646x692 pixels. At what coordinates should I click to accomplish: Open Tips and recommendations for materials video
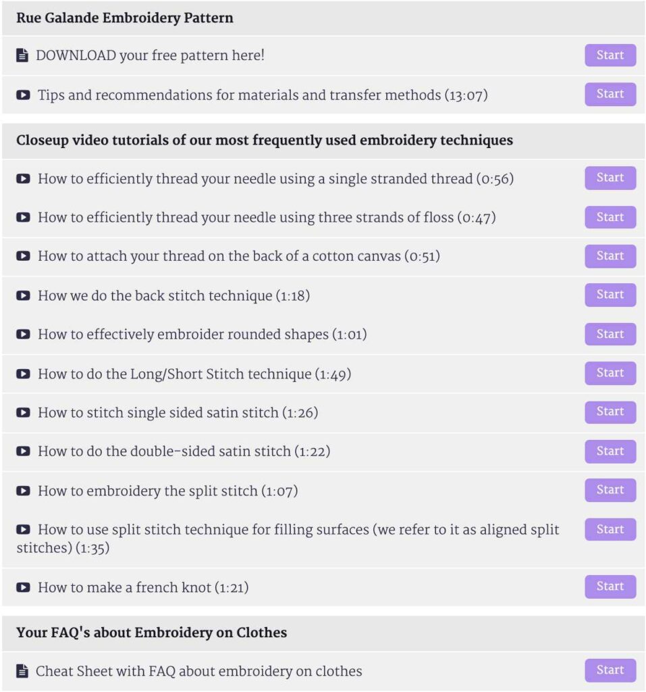click(x=262, y=95)
